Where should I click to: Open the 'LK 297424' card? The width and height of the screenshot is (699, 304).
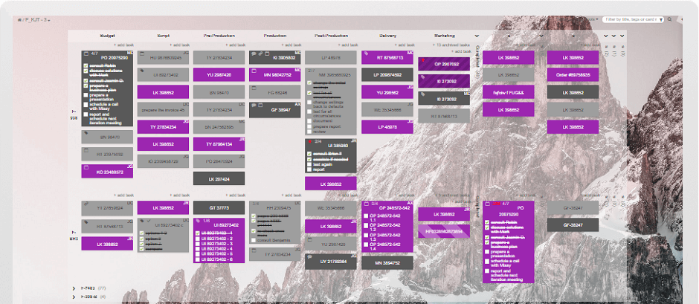219,178
